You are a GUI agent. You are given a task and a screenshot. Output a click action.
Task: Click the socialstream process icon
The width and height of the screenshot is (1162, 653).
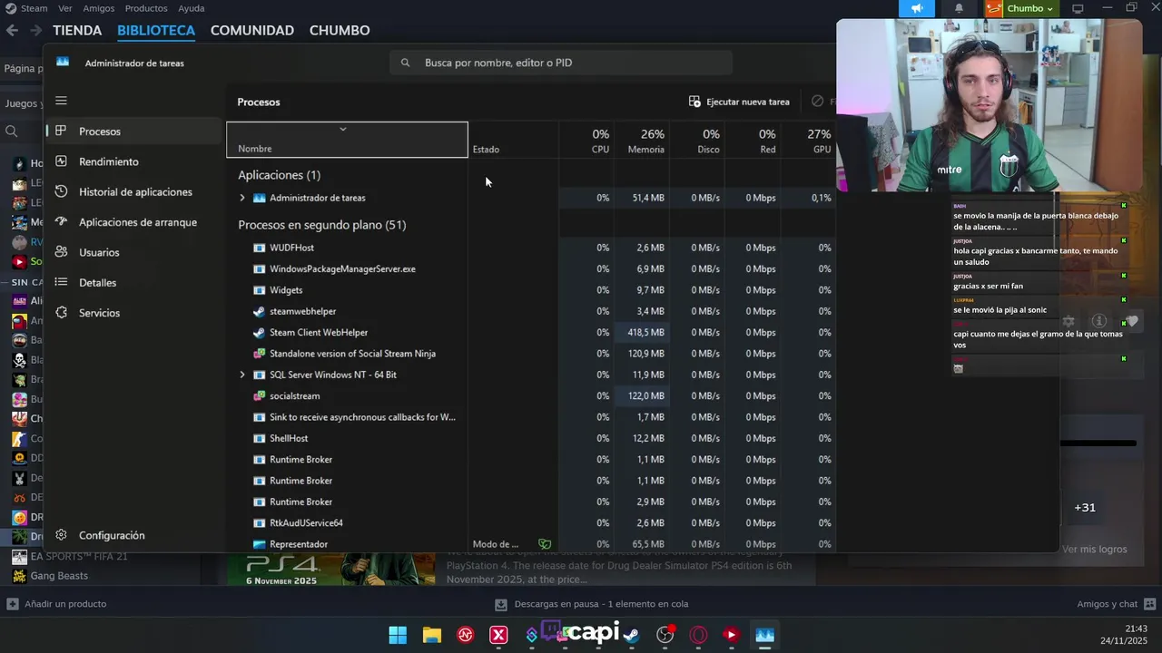pyautogui.click(x=259, y=395)
